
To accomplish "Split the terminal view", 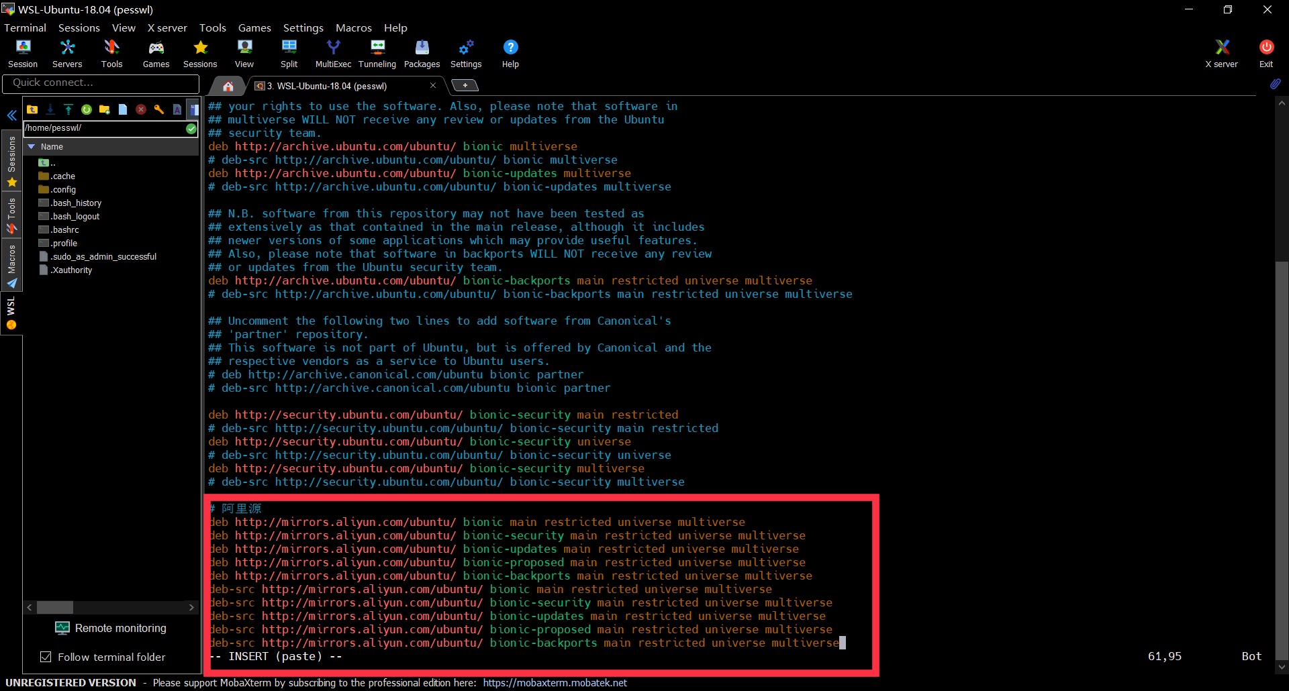I will [x=289, y=52].
